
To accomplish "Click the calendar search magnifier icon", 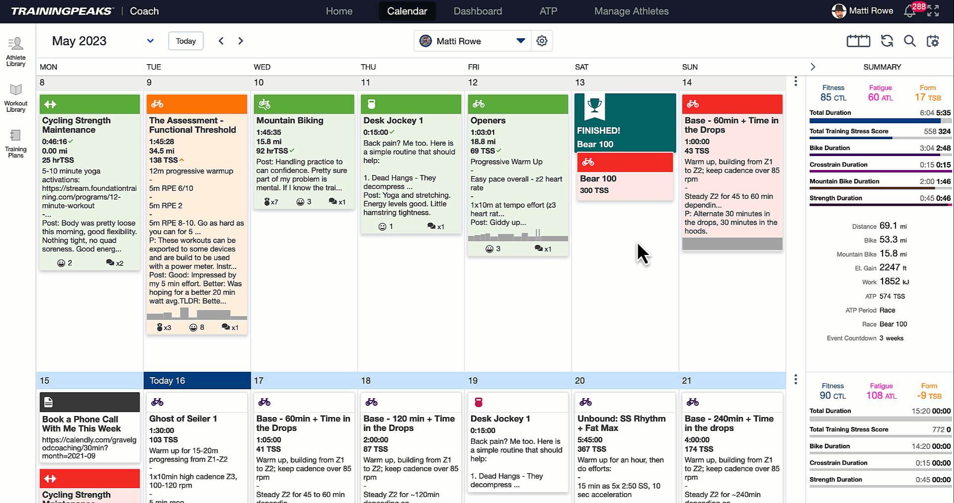I will pyautogui.click(x=909, y=41).
